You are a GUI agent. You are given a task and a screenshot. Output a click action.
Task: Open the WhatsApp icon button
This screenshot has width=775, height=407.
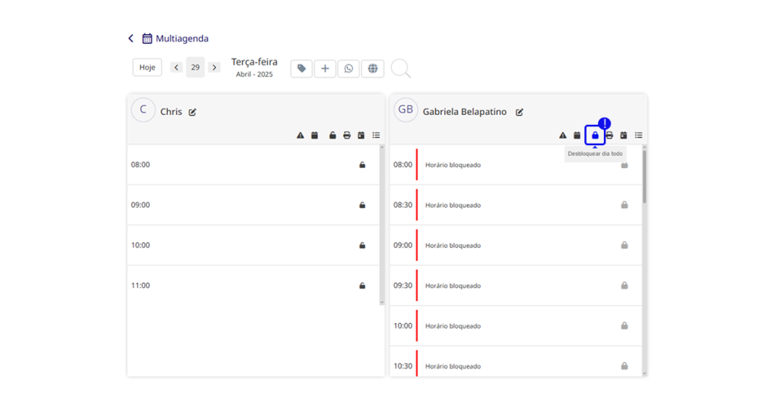point(348,68)
